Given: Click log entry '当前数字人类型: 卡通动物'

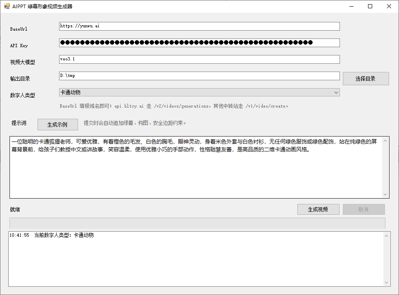Looking at the screenshot, I should 64,235.
